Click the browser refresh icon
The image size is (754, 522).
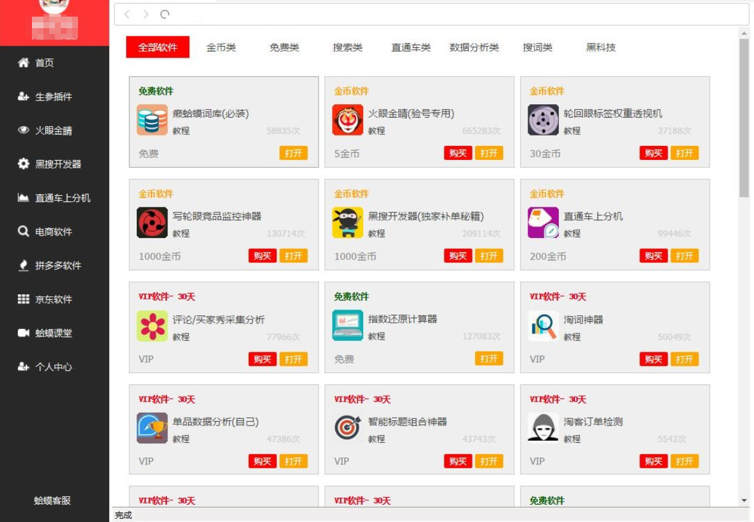tap(164, 15)
